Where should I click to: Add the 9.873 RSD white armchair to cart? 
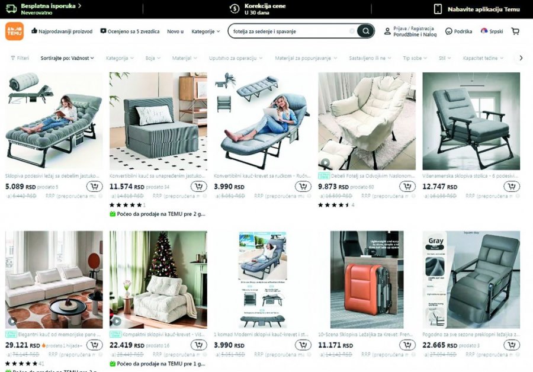click(407, 187)
